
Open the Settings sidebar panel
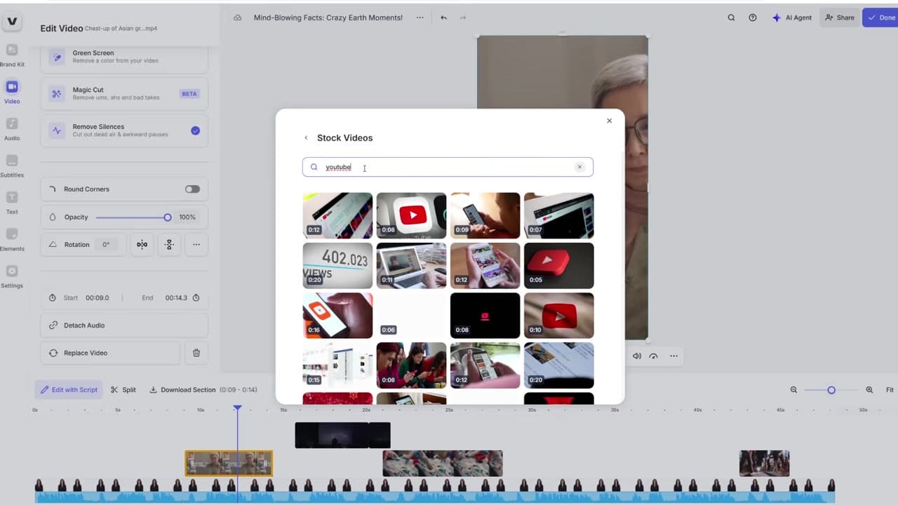(x=12, y=276)
